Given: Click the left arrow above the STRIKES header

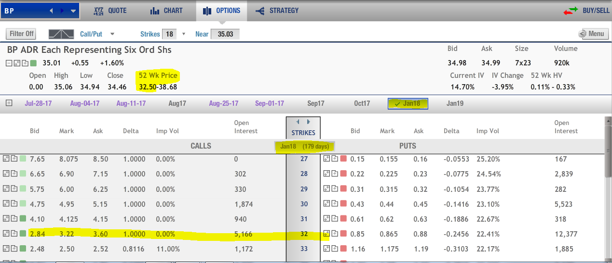Looking at the screenshot, I should point(298,122).
